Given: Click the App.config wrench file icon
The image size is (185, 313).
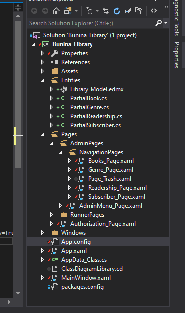Looking at the screenshot, I should (55, 242).
